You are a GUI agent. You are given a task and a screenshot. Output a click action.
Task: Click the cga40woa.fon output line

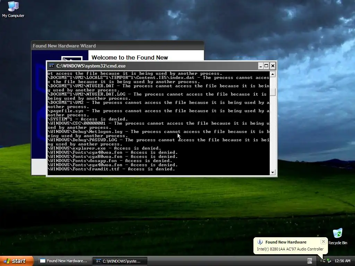pos(113,152)
